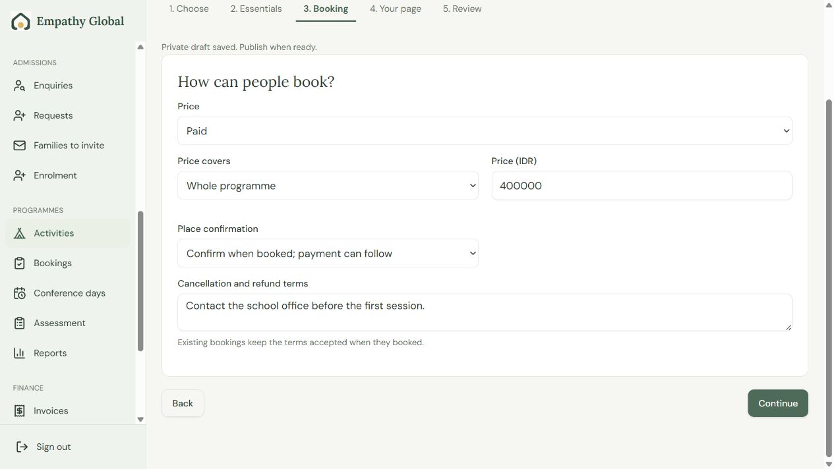
Task: Click the Enrolment person-plus icon
Action: [x=20, y=175]
